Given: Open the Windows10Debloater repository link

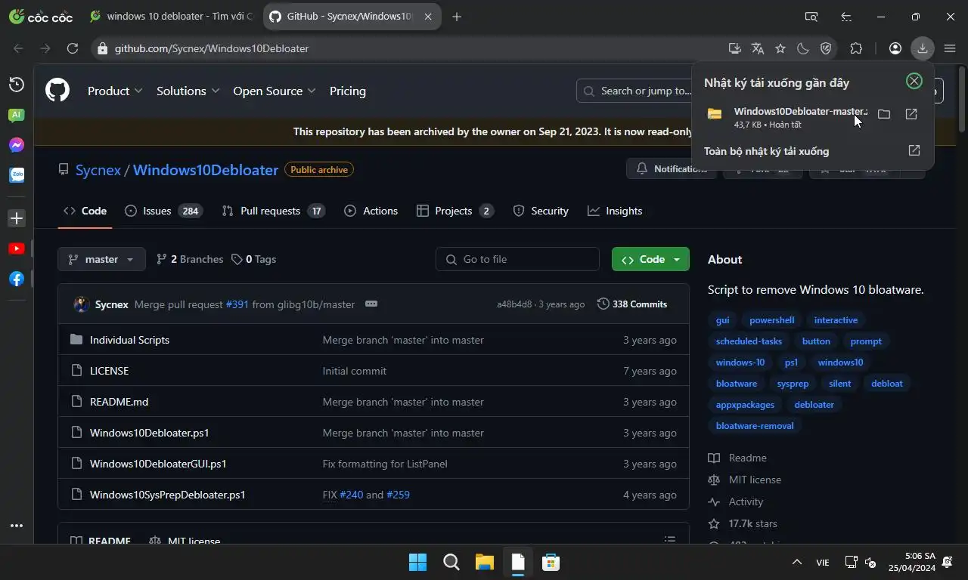Looking at the screenshot, I should coord(206,170).
